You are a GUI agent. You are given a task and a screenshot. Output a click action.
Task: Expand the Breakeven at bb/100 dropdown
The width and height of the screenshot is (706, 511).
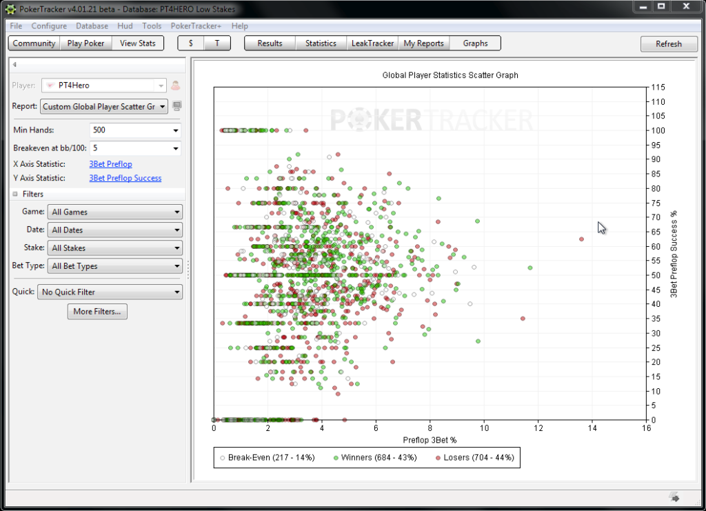(176, 148)
